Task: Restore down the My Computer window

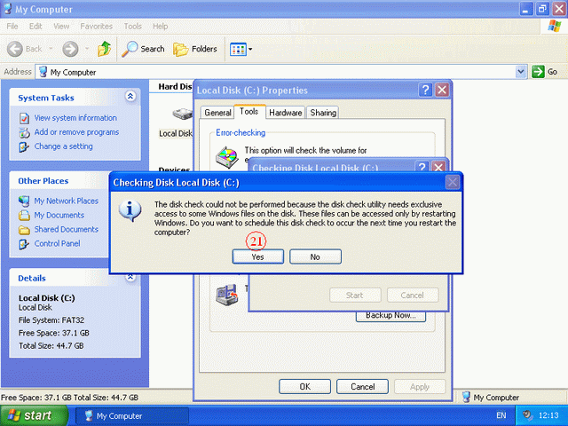Action: click(542, 9)
